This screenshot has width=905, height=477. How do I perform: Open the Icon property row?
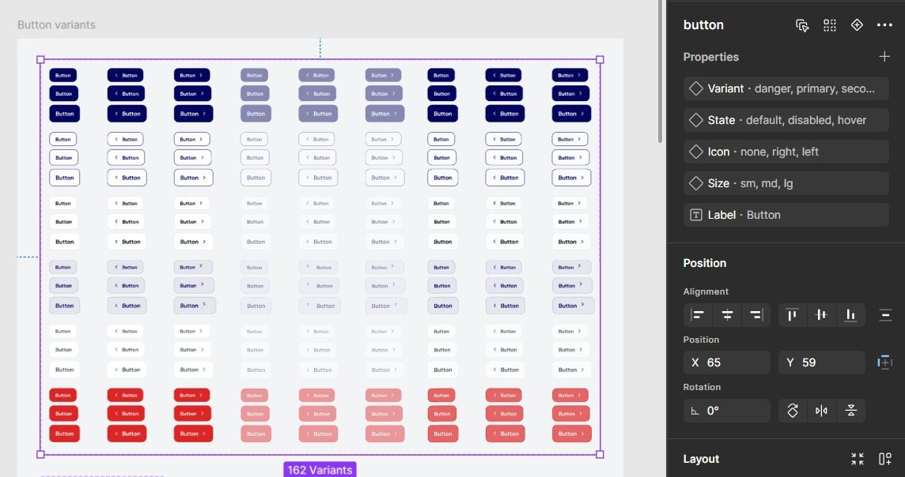click(x=786, y=152)
